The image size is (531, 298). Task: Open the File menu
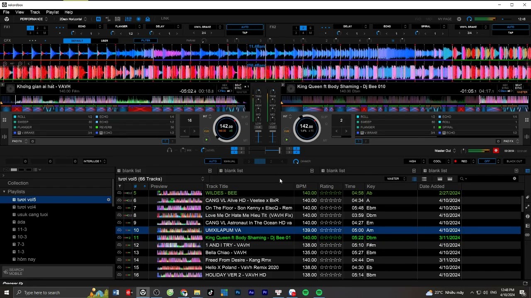[x=6, y=12]
